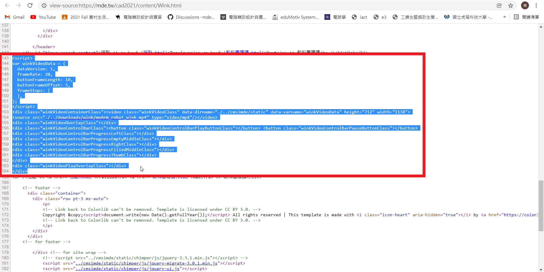Screen dimensions: 544x272
Task: Open the 2021 Fall bookmark
Action: tap(86, 17)
